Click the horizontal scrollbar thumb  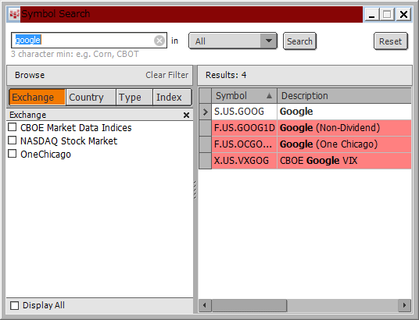point(249,305)
